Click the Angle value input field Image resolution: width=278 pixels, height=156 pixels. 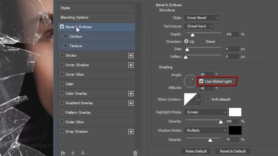[207, 74]
